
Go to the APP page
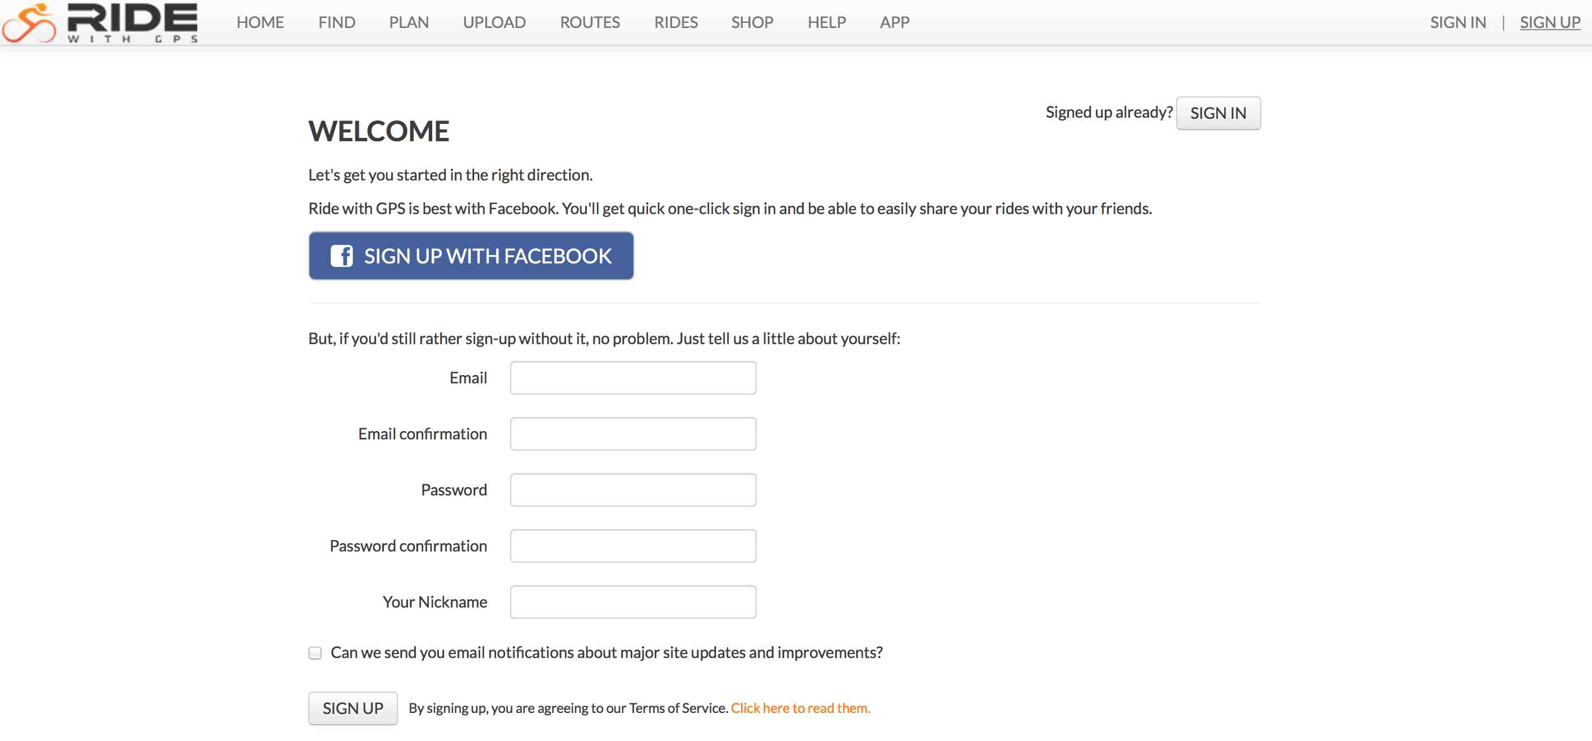point(895,22)
